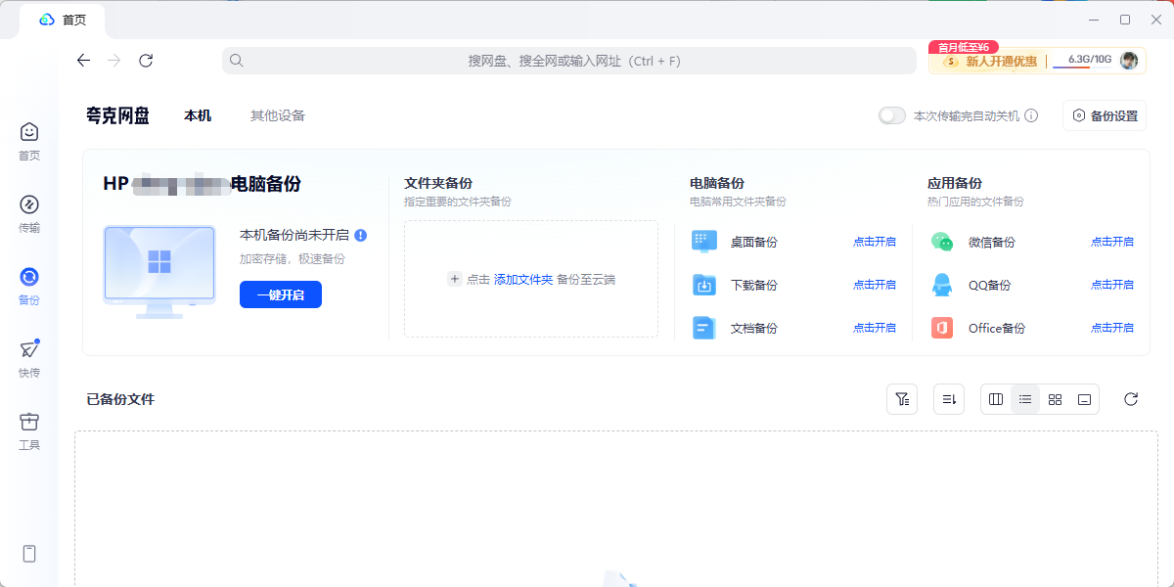The width and height of the screenshot is (1174, 587).
Task: Click the 文件夹备份 heading
Action: click(438, 183)
